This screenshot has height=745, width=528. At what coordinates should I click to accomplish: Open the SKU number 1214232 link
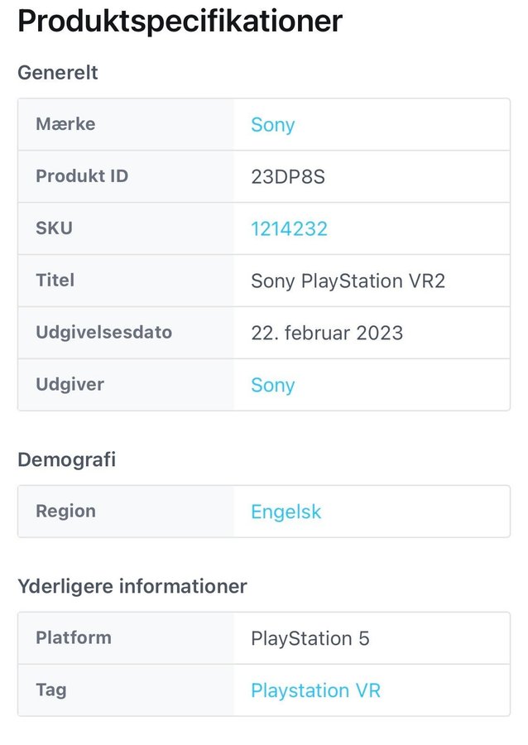[x=289, y=228]
